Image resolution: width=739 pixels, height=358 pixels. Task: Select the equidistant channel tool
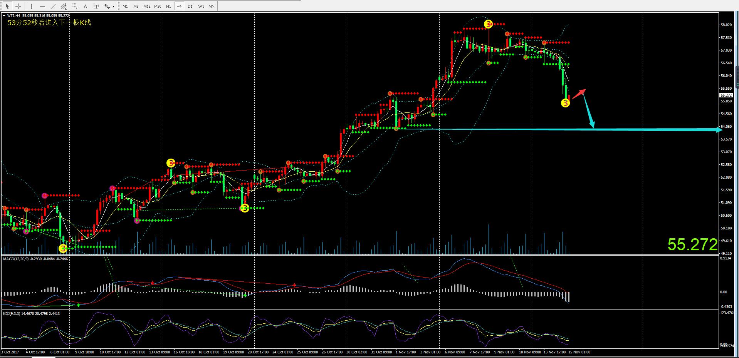pos(64,6)
